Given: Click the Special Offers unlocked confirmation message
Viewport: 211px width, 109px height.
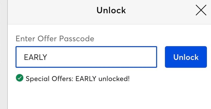Looking at the screenshot, I should click(78, 79).
